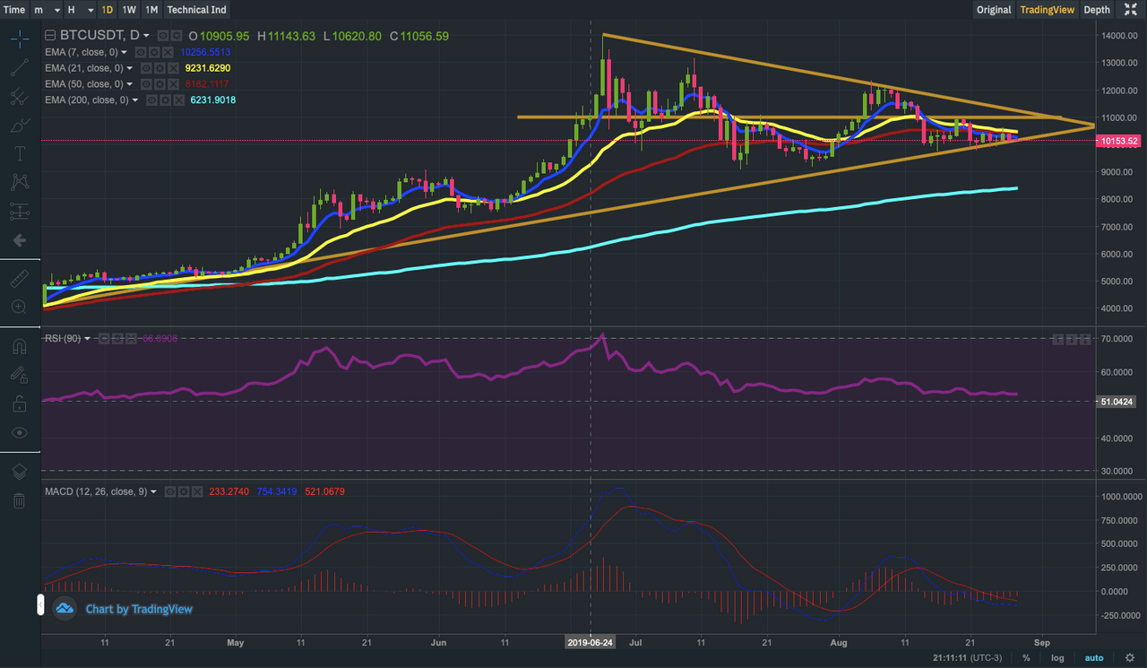Select the 1D timeframe

[107, 10]
